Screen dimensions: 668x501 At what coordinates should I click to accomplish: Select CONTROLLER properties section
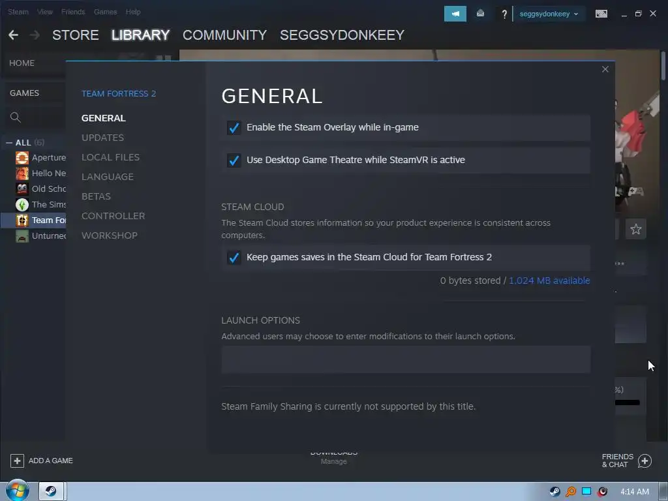pyautogui.click(x=113, y=216)
